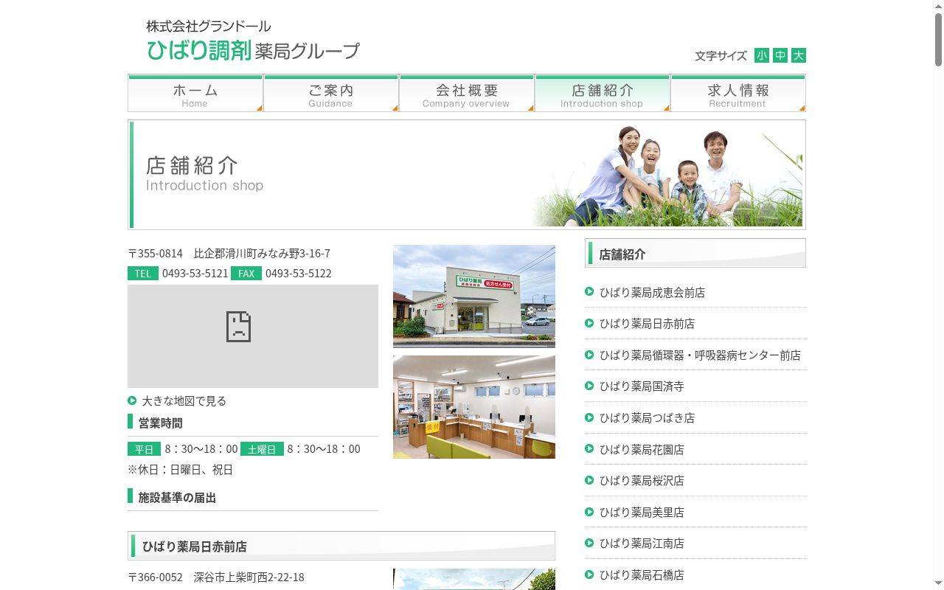
Task: Open the 大きな地図で見る link
Action: pos(184,401)
